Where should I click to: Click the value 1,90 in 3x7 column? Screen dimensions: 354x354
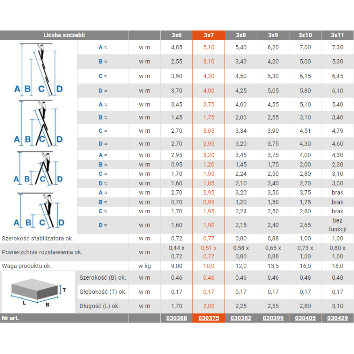[x=208, y=225]
